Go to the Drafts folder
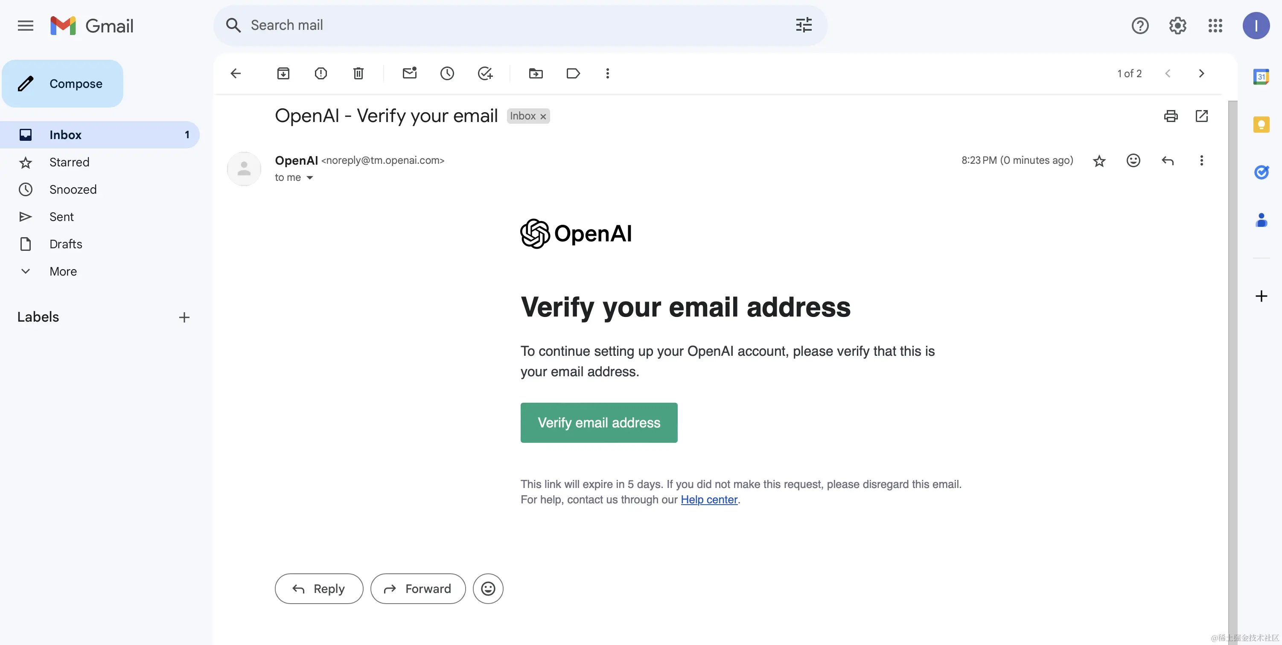1282x645 pixels. [66, 244]
